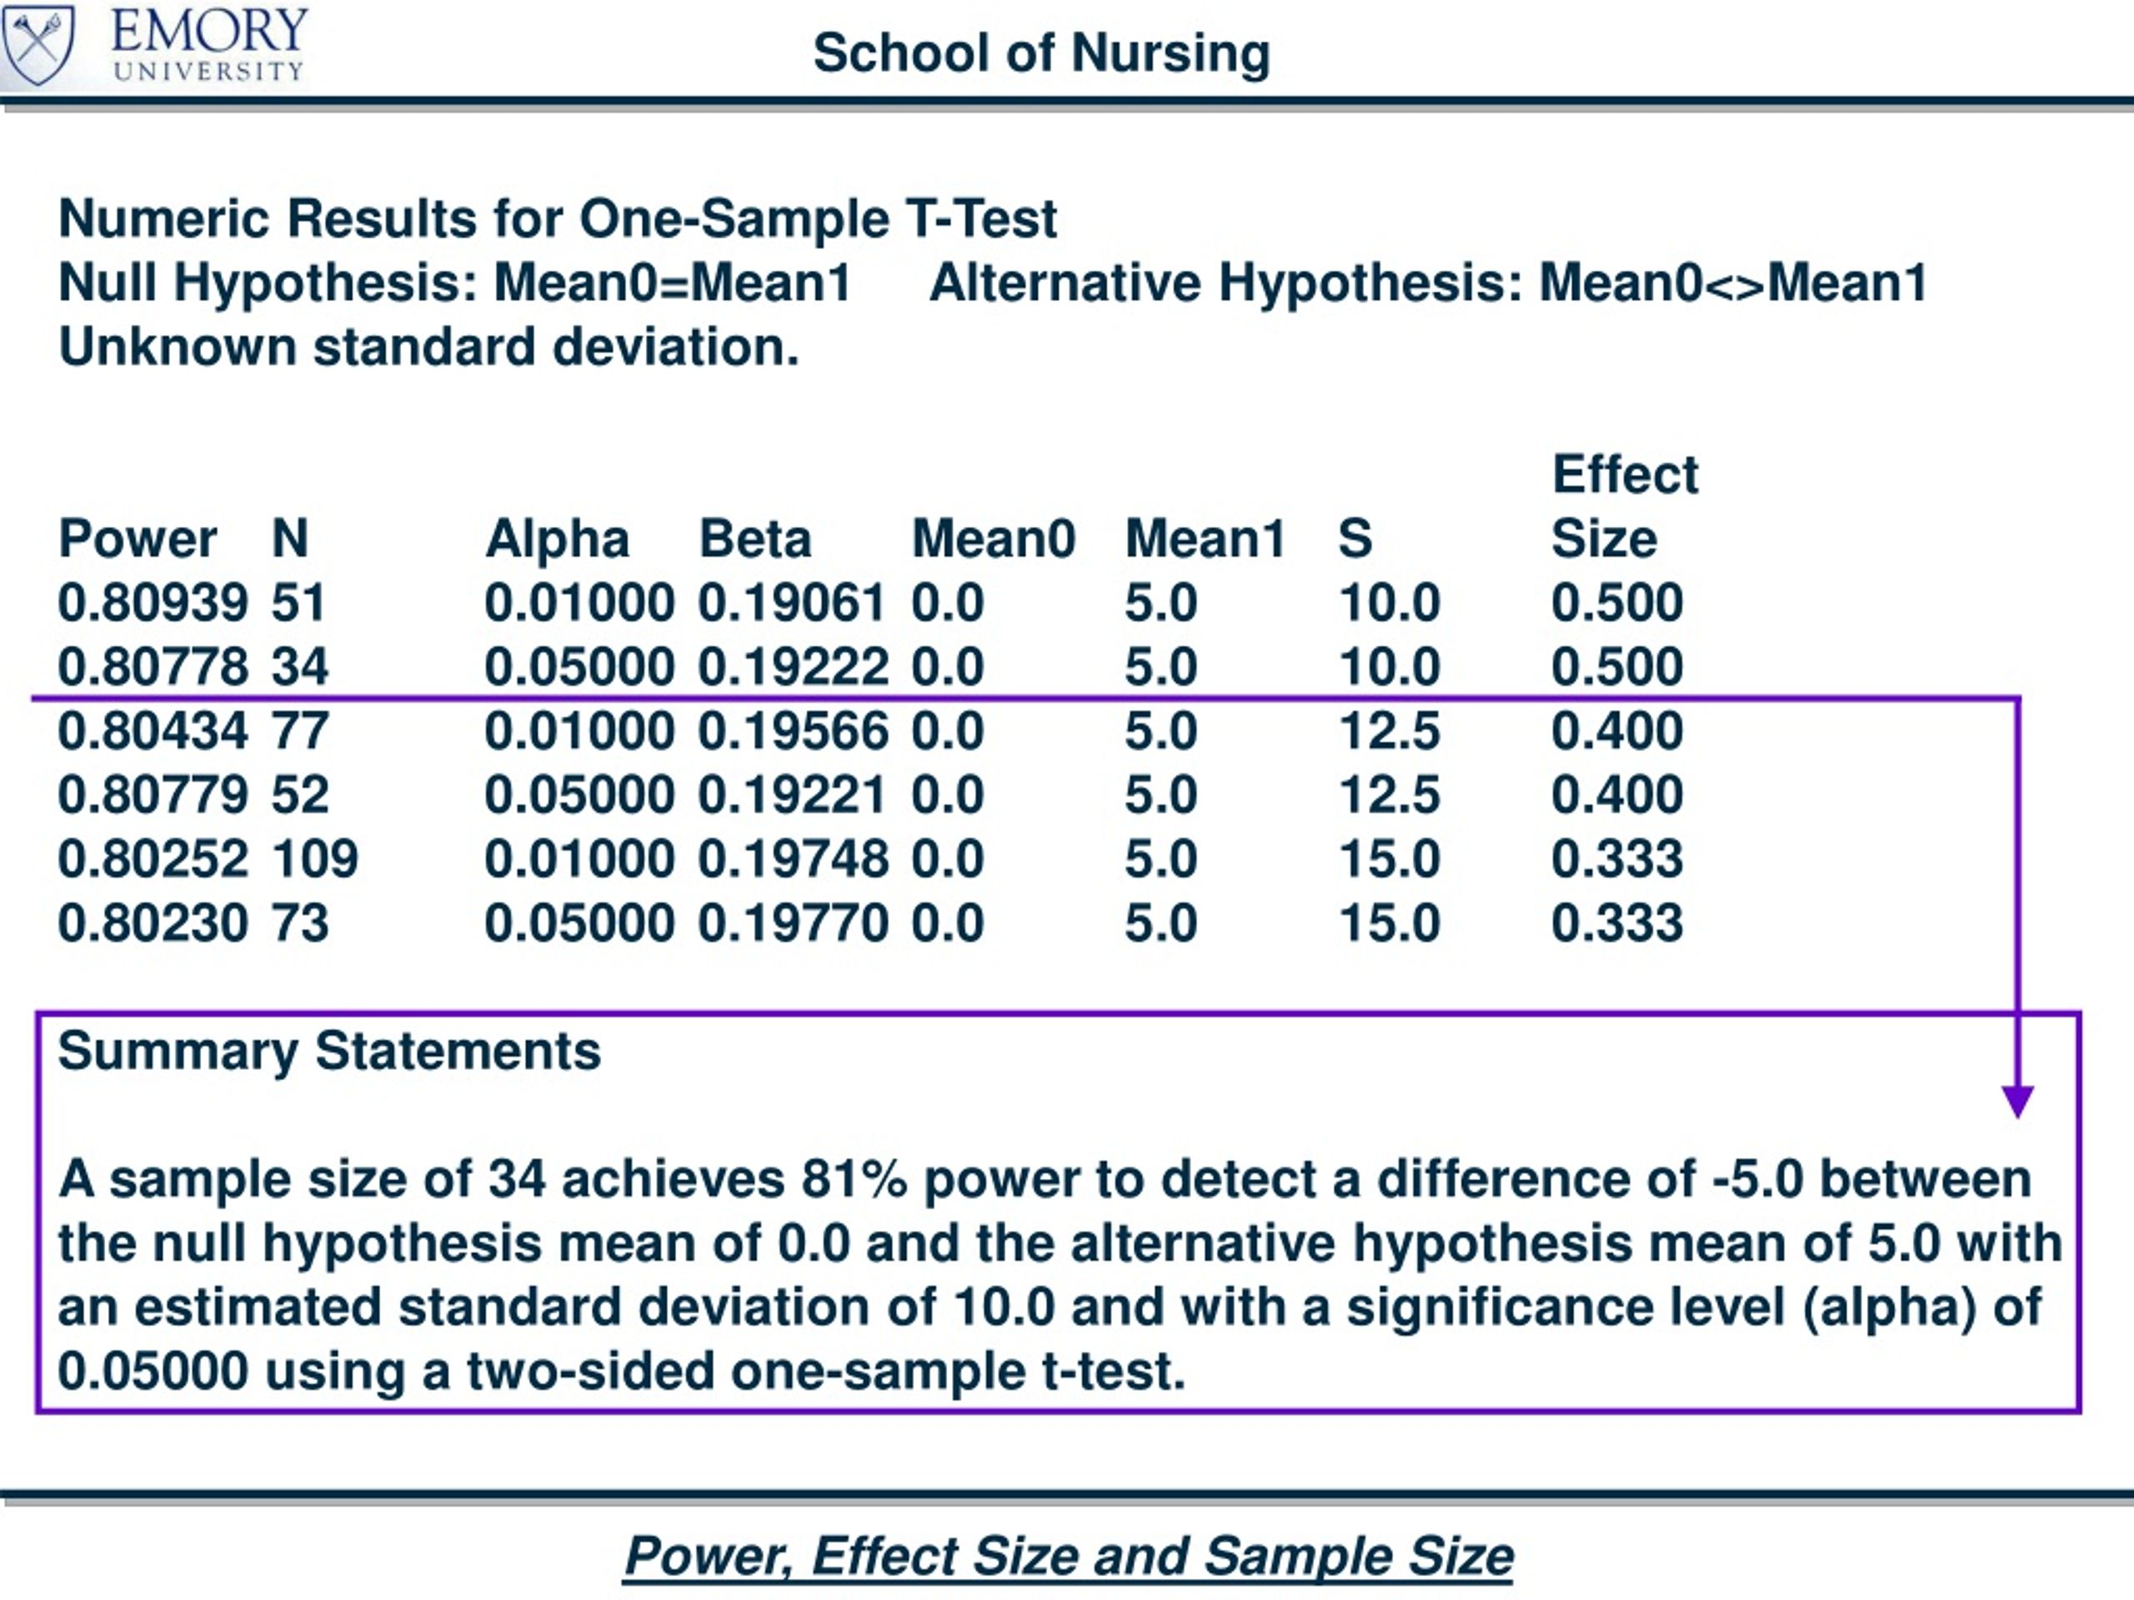Click the Emory University shield logo
The width and height of the screenshot is (2134, 1600).
tap(37, 43)
